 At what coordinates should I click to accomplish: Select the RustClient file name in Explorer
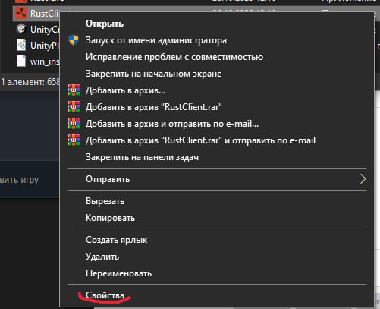45,14
